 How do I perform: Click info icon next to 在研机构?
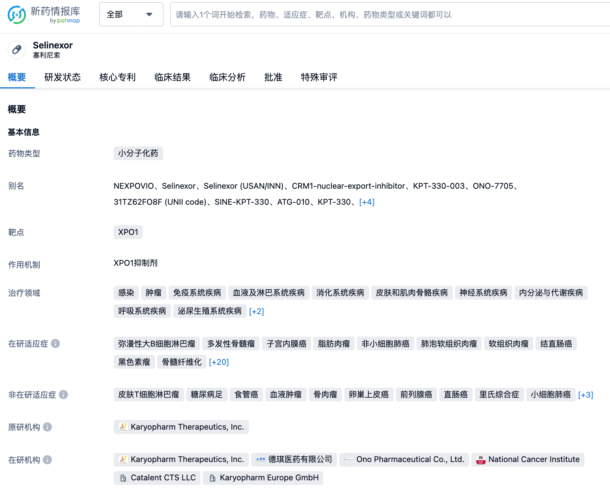pyautogui.click(x=47, y=460)
